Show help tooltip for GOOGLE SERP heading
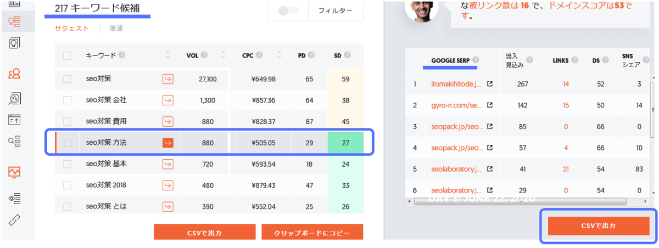 tap(476, 60)
